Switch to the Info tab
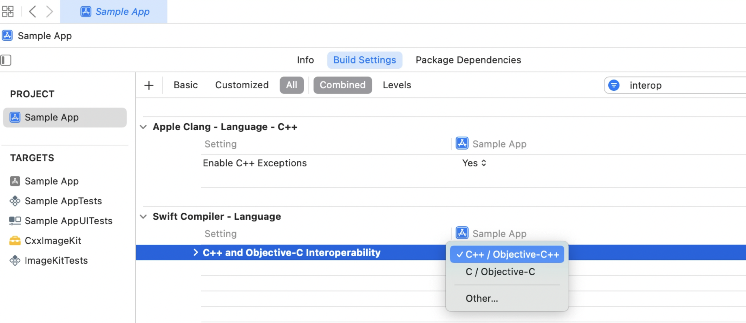The width and height of the screenshot is (746, 323). [x=305, y=60]
